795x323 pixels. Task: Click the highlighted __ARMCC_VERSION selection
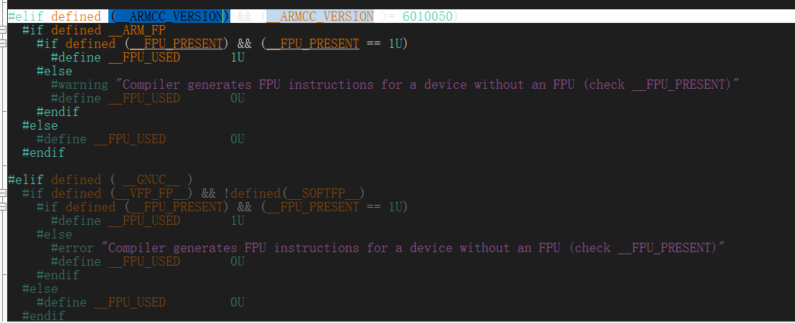tap(169, 16)
